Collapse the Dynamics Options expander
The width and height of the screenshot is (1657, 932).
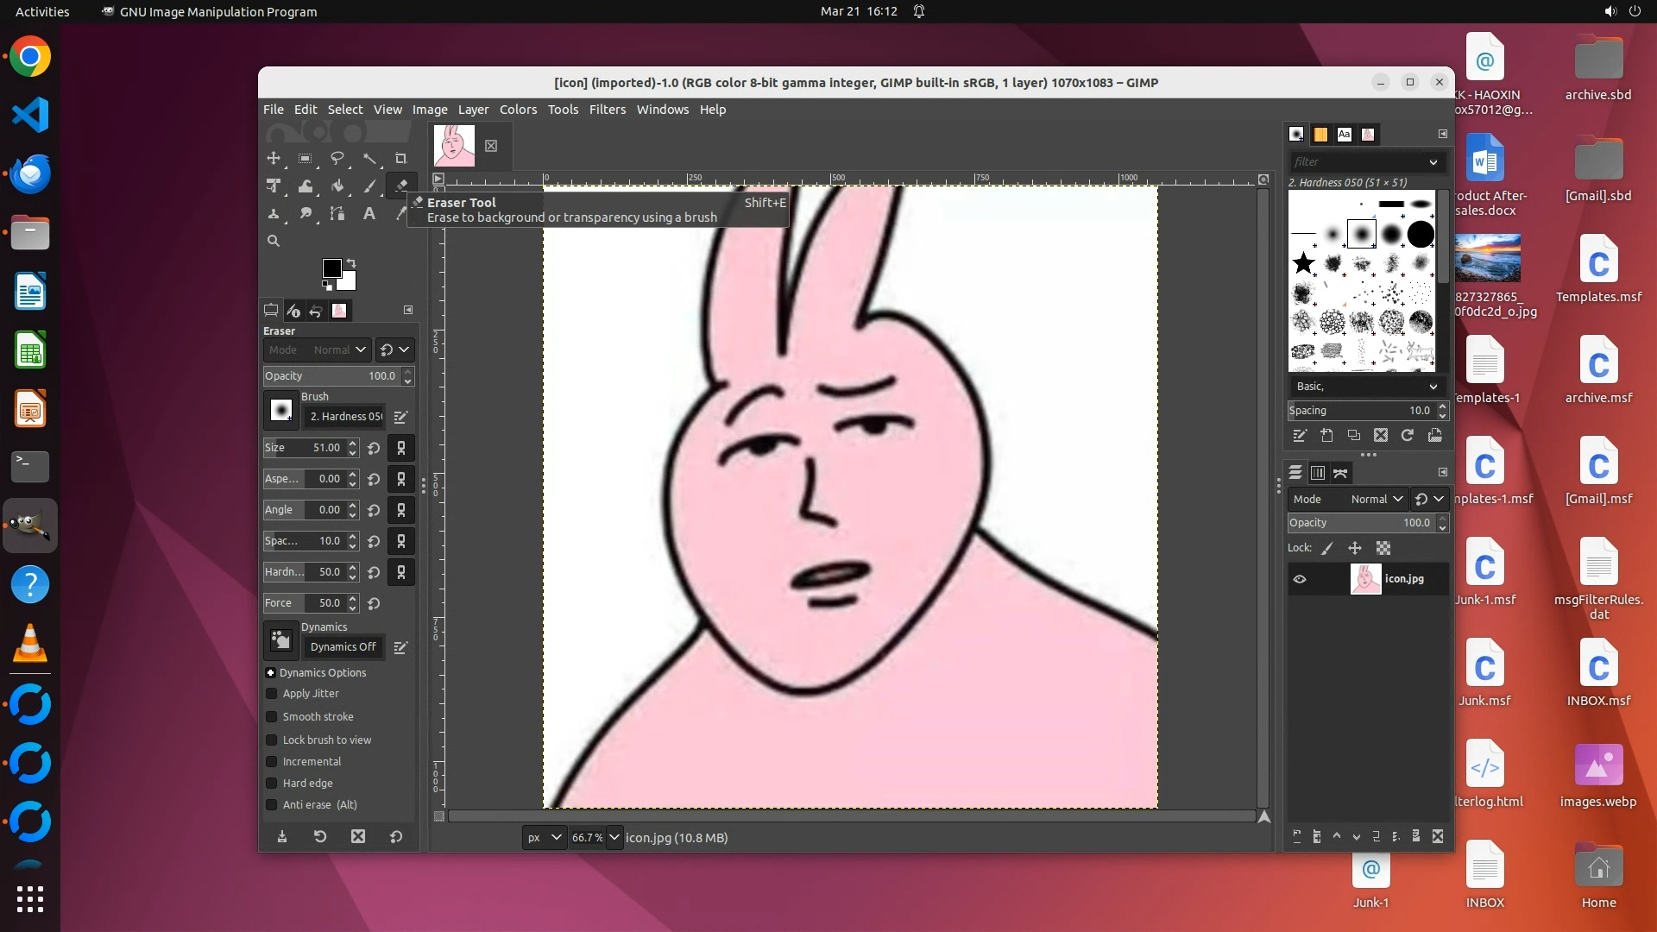(x=270, y=672)
